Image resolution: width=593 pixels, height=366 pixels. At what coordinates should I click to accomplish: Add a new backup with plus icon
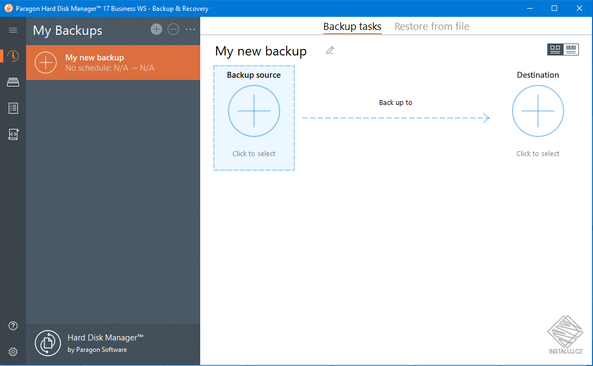click(x=156, y=29)
